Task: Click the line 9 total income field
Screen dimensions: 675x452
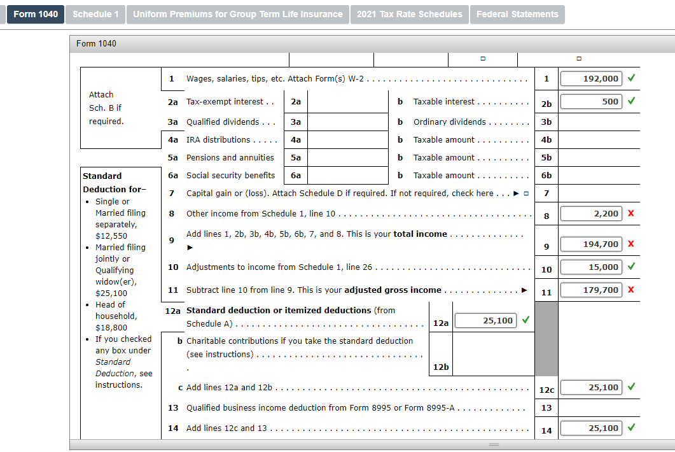Action: [591, 244]
